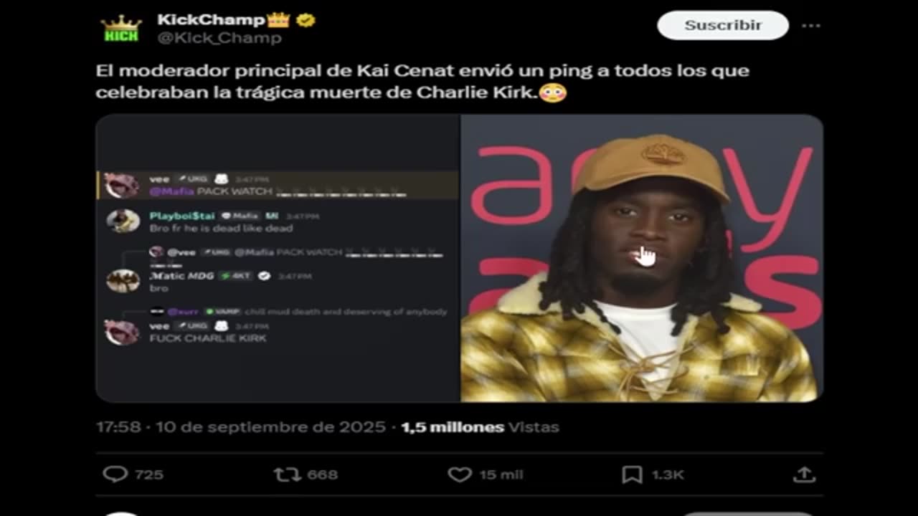Image resolution: width=918 pixels, height=516 pixels.
Task: Click the 725 replies count
Action: point(148,474)
